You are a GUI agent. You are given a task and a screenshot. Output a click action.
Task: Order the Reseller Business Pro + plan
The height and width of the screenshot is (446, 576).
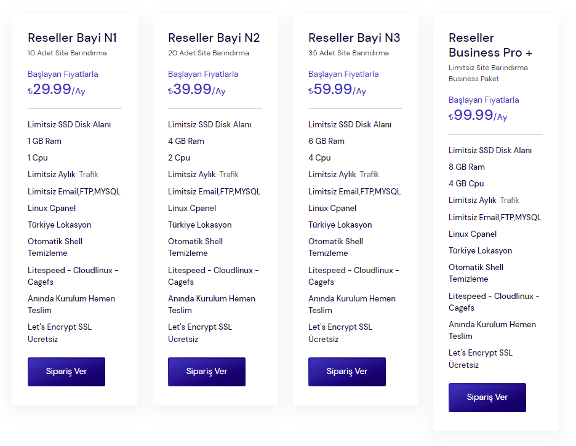coord(487,397)
